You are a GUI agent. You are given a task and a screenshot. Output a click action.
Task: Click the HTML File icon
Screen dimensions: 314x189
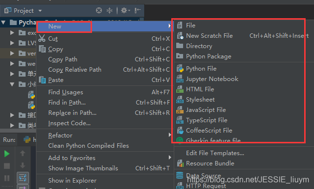click(x=180, y=89)
